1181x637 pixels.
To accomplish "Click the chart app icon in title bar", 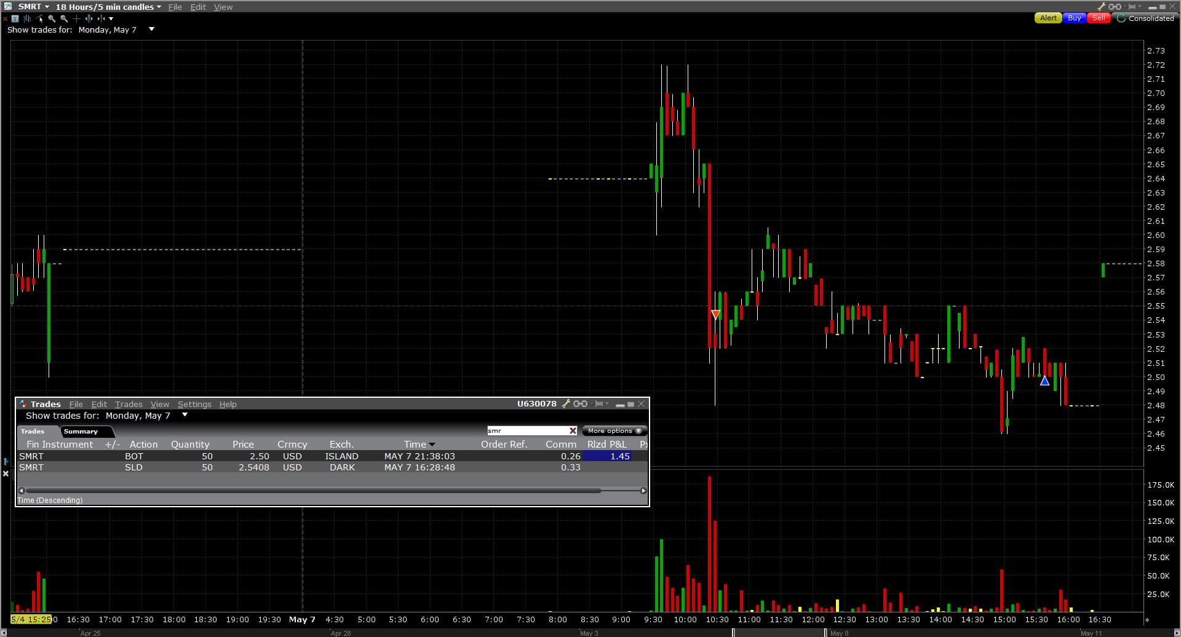I will click(x=7, y=6).
